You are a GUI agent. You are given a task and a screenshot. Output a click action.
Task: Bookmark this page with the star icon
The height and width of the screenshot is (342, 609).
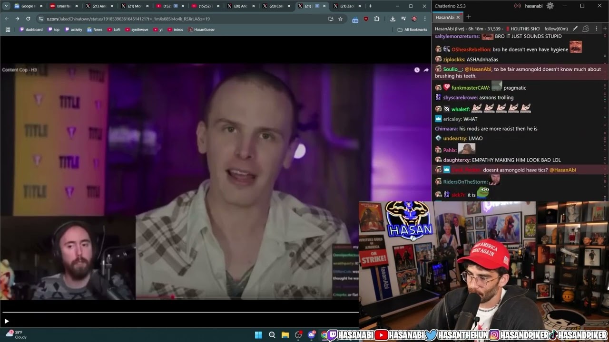coord(340,19)
